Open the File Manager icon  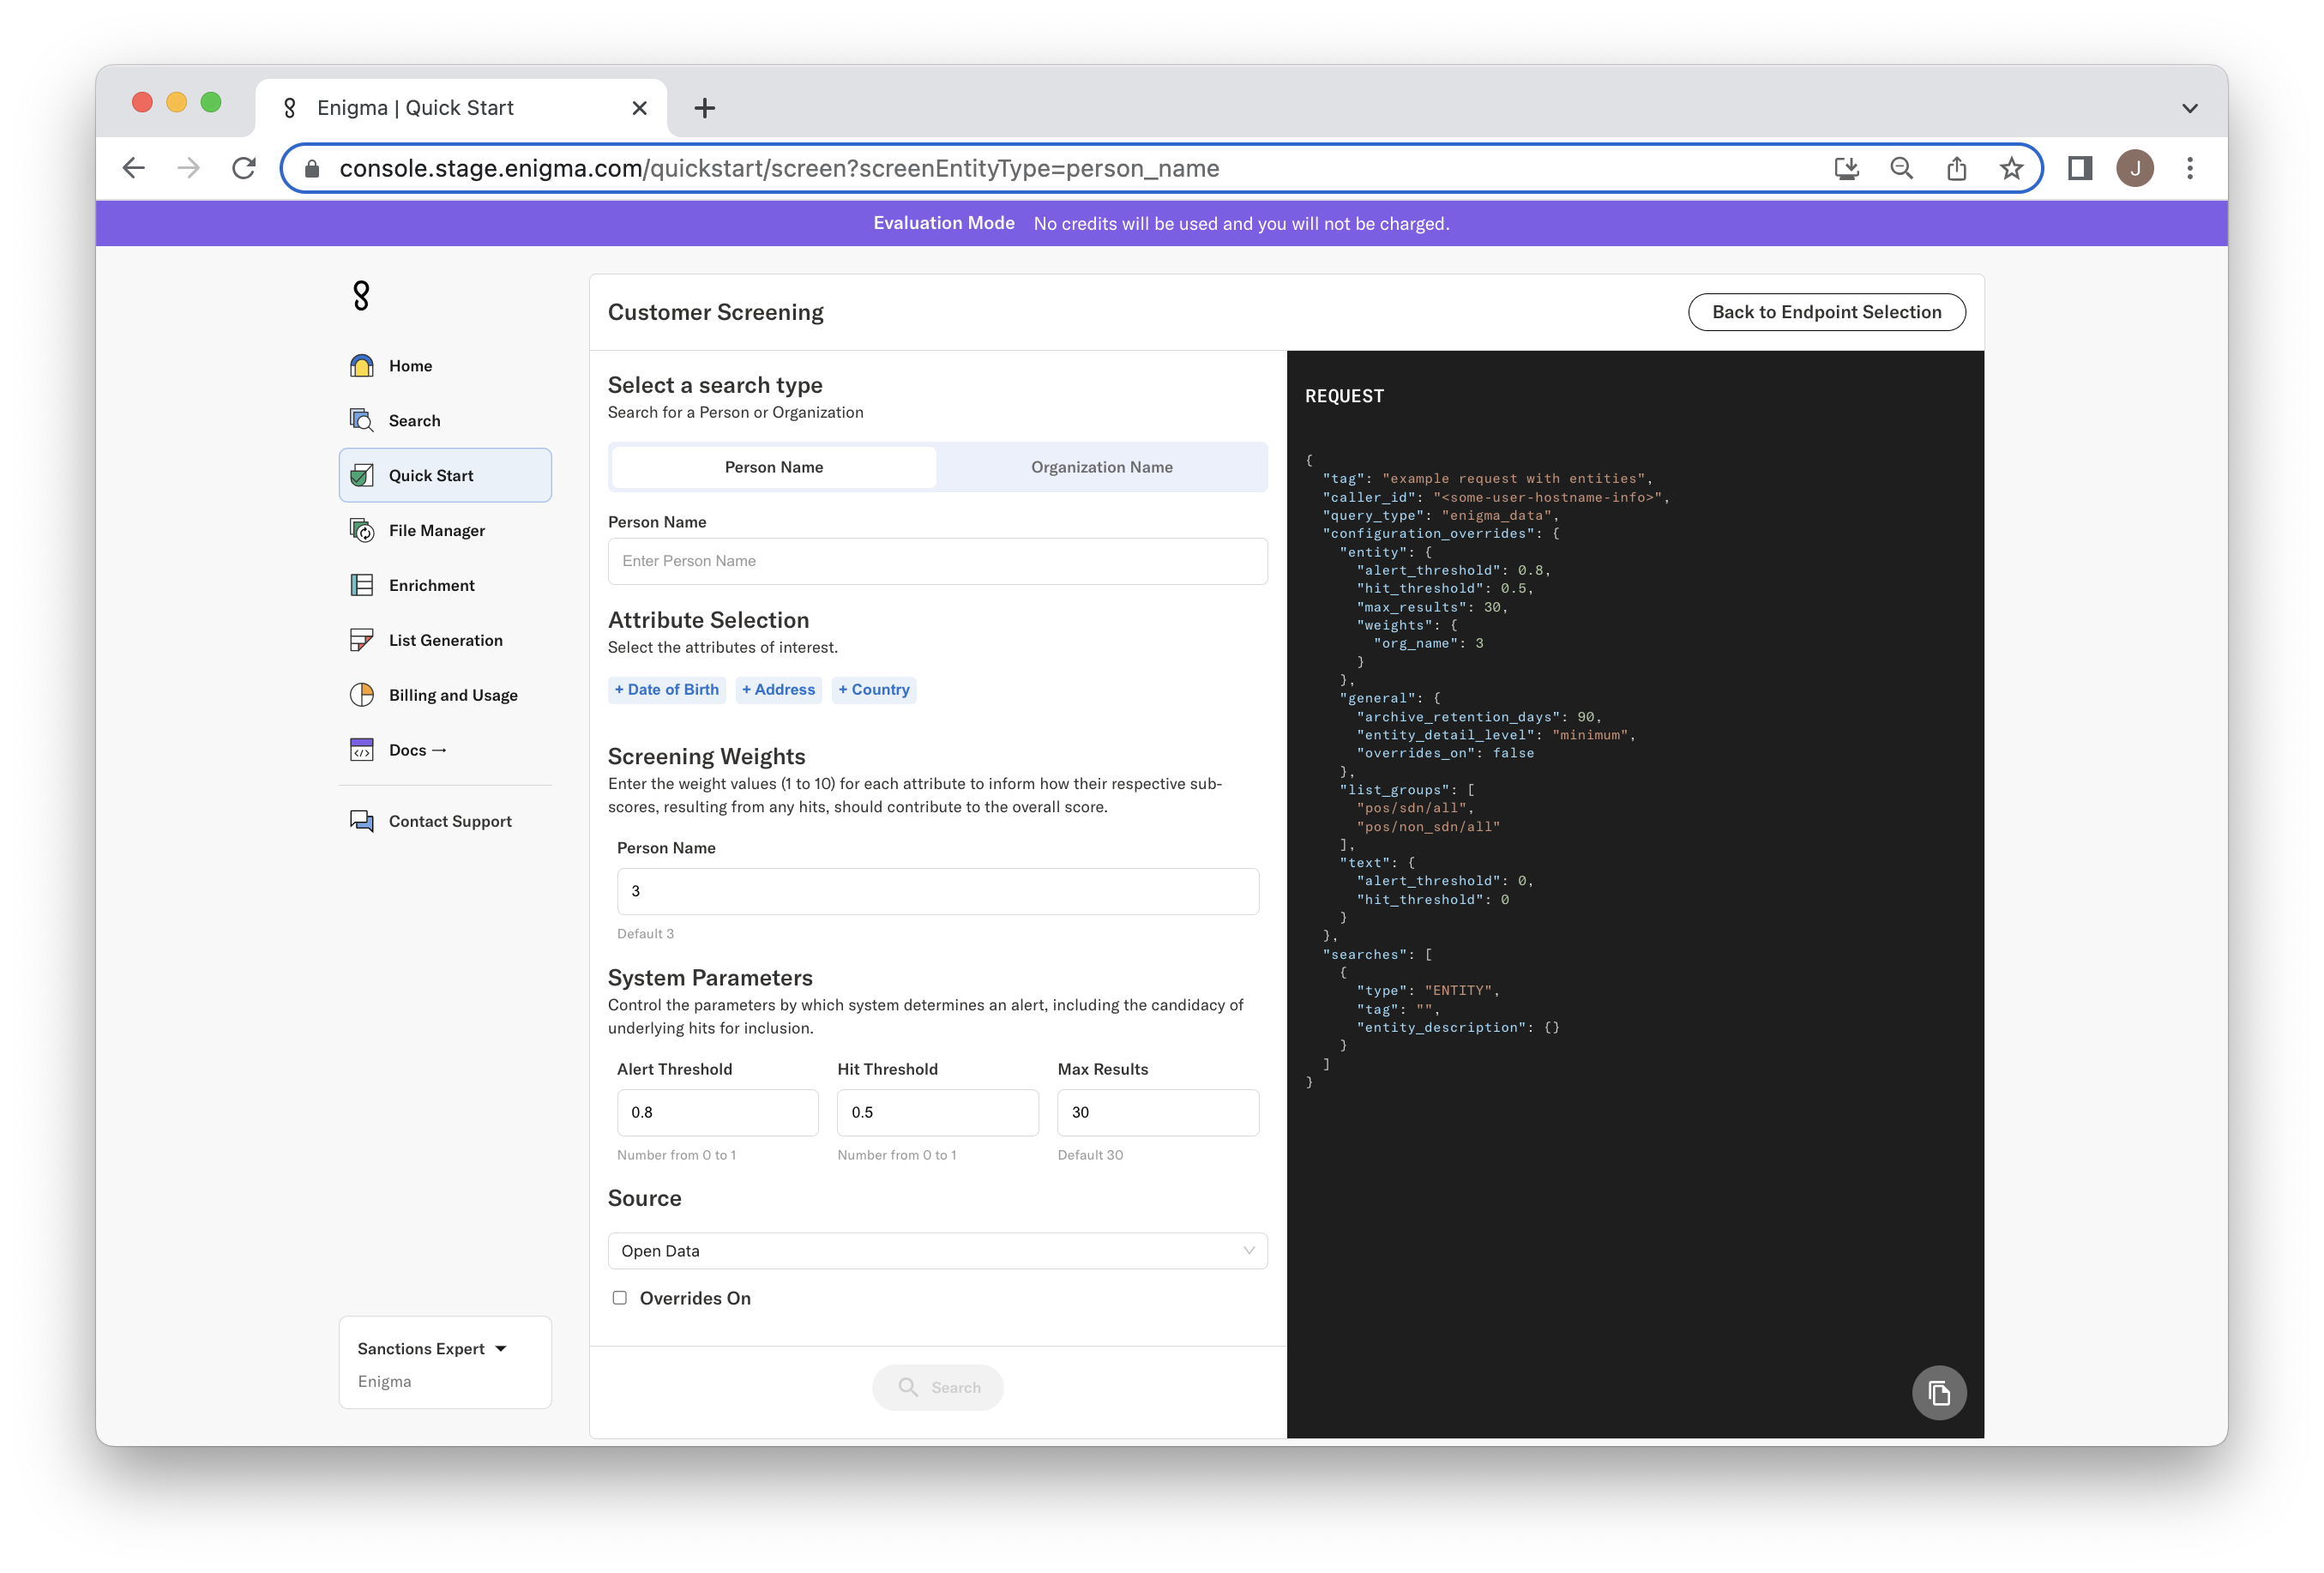click(362, 530)
